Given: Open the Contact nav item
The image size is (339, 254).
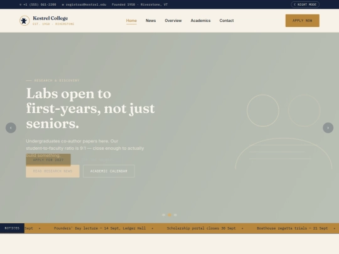Looking at the screenshot, I should (x=227, y=21).
